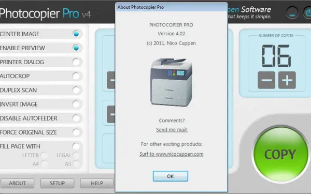The image size is (311, 194).
Task: Click the 'PHOTOCOPIER PRO' heading in dialog
Action: (x=171, y=25)
